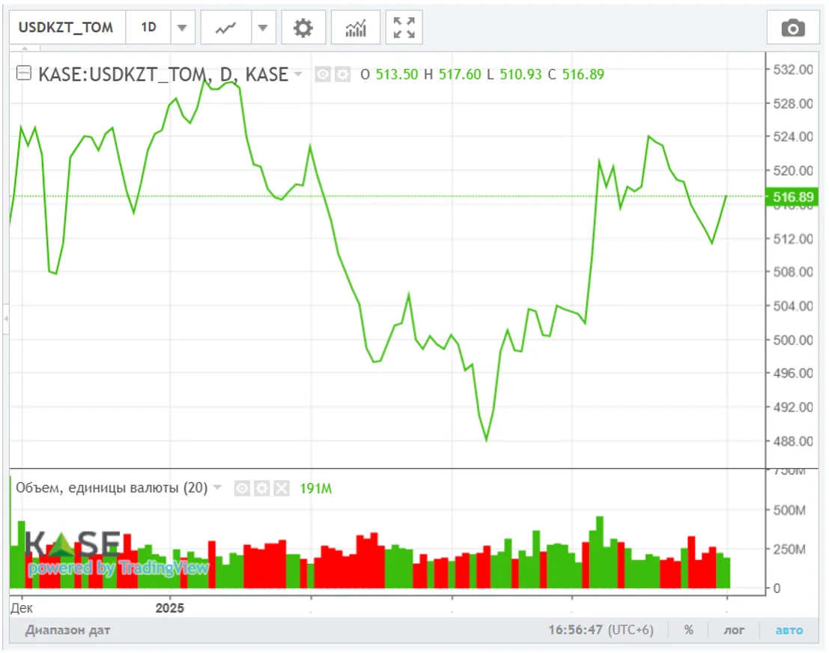The image size is (829, 653).
Task: Expand the chart style dropdown arrow
Action: point(262,28)
